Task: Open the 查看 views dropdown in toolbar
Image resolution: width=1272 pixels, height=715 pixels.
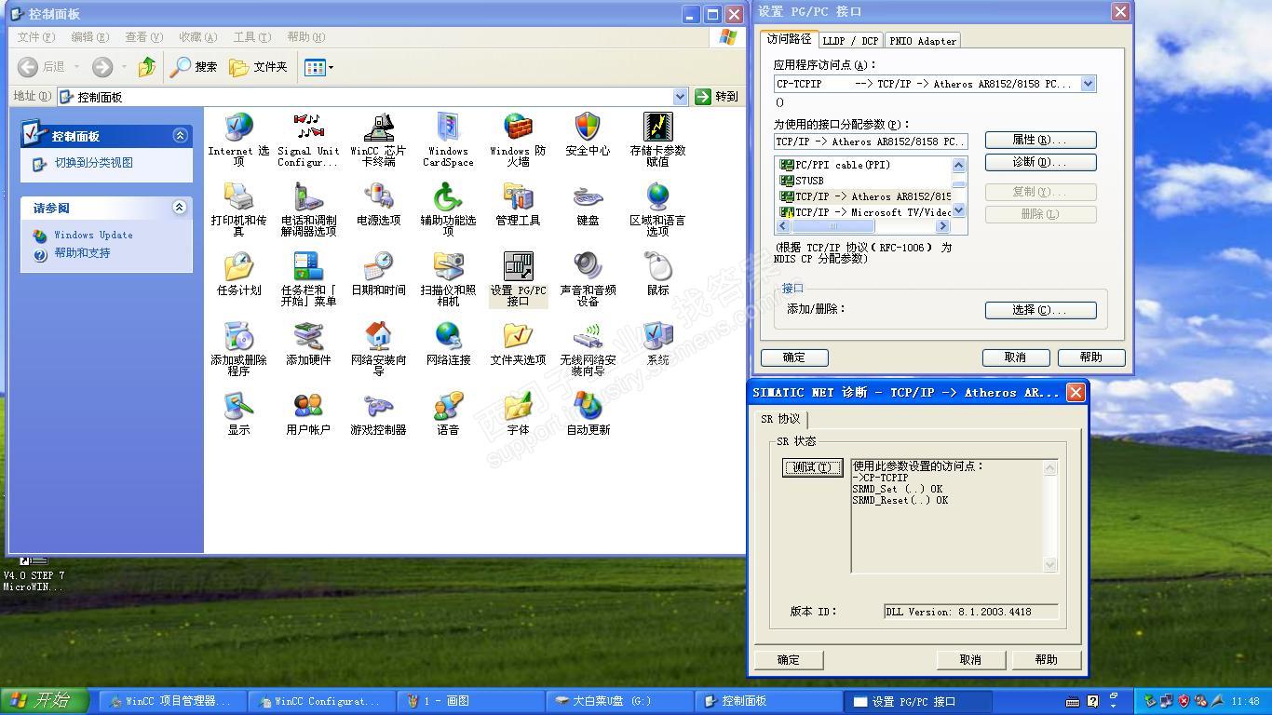Action: [x=318, y=67]
